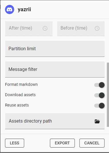109x153 pixels.
Task: Click into the Message filter field
Action: (55, 69)
